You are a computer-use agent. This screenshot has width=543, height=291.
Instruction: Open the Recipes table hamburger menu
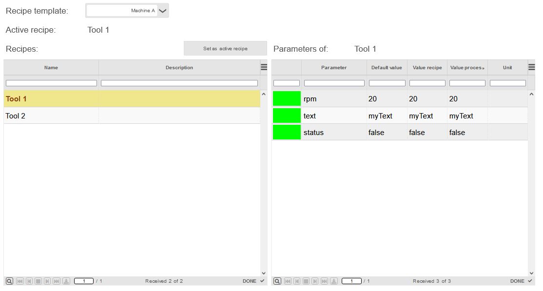264,67
